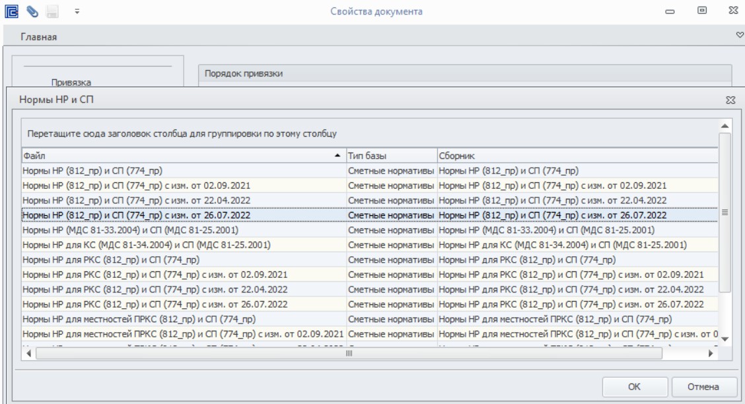The height and width of the screenshot is (404, 745).
Task: Open the quick access toolbar customize arrow
Action: pyautogui.click(x=77, y=11)
